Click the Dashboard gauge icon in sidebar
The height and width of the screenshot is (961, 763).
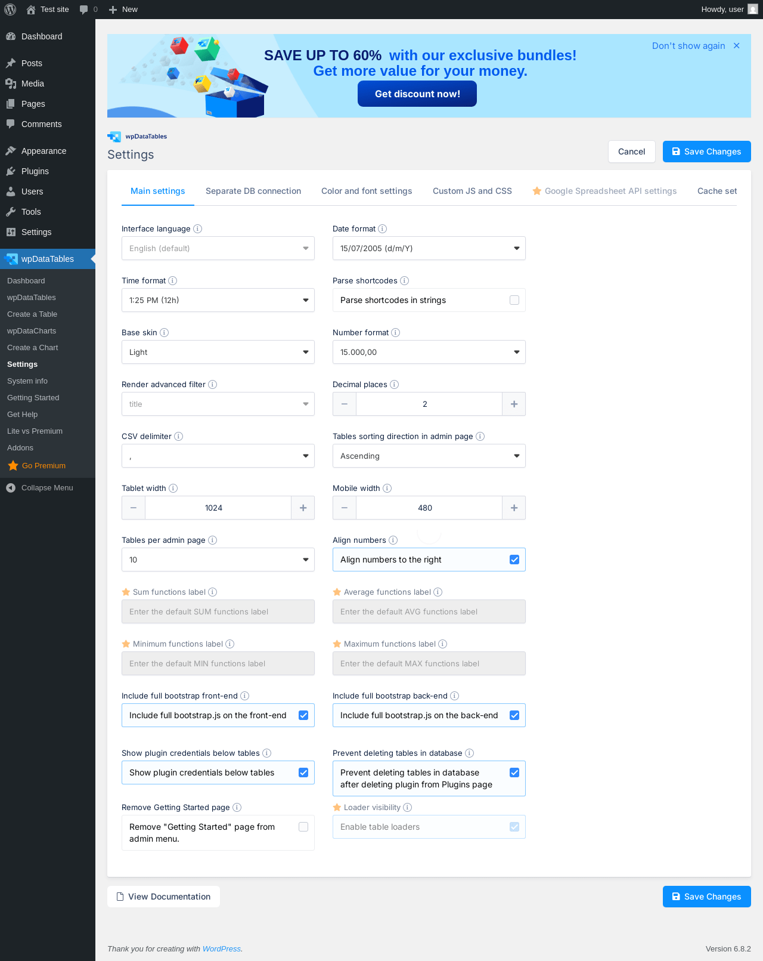pos(11,36)
